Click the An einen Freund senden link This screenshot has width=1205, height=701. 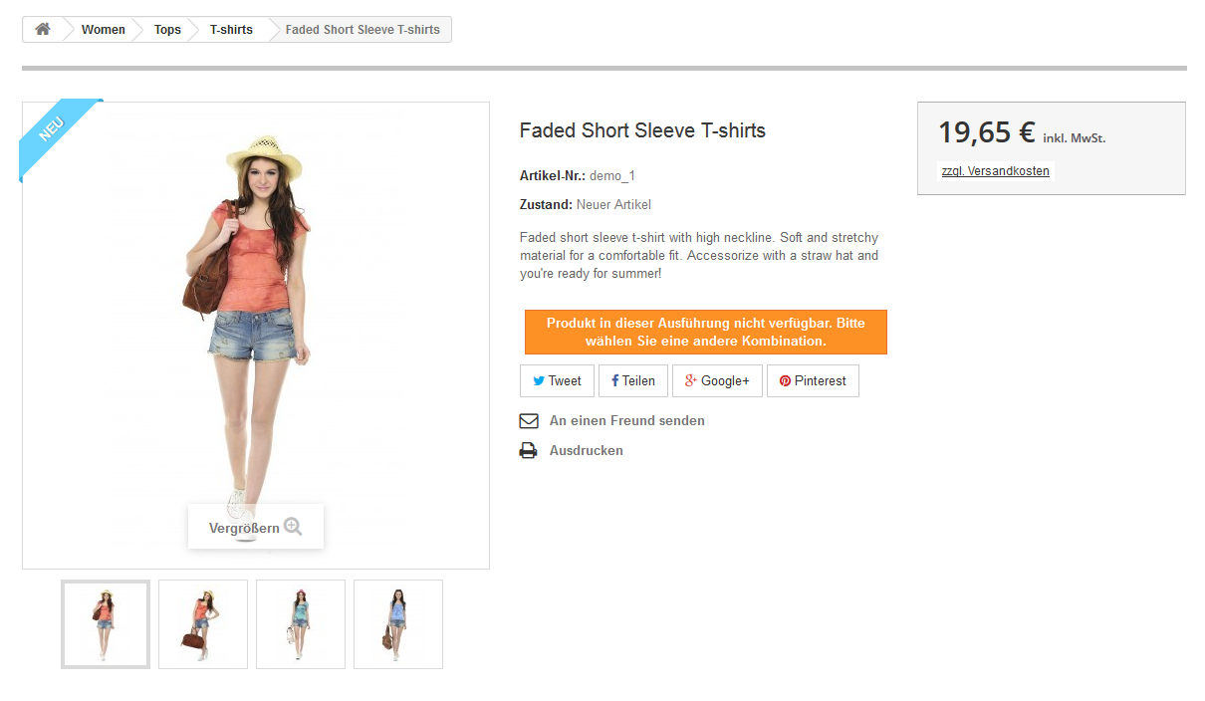pyautogui.click(x=626, y=421)
